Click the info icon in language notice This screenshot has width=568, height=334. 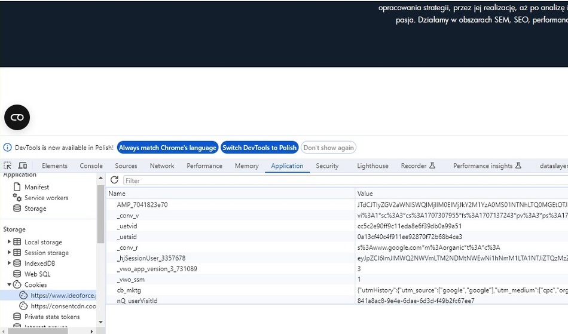7,148
